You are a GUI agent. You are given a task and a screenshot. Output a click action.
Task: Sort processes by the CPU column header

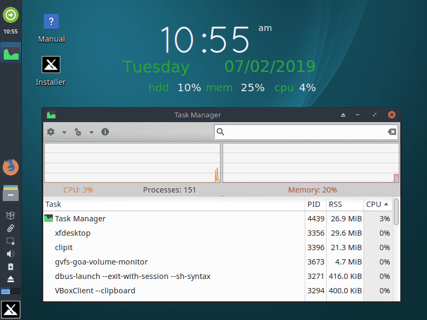pos(375,204)
